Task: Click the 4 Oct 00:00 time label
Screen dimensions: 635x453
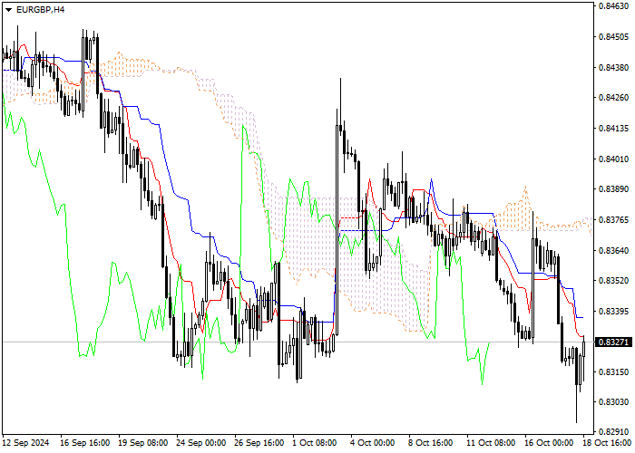Action: [373, 443]
